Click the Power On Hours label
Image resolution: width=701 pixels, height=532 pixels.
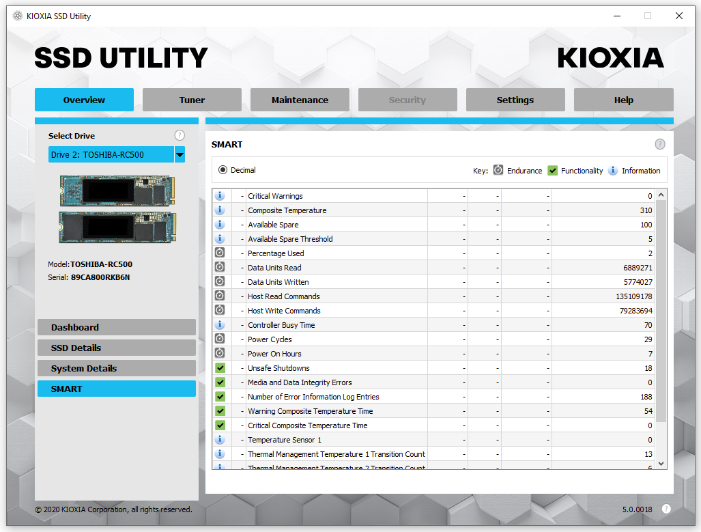point(274,354)
